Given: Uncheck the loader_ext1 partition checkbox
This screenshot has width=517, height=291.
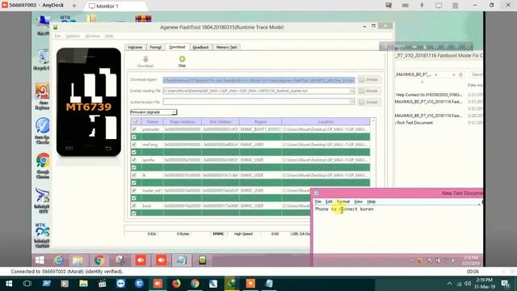Looking at the screenshot, I should click(x=134, y=191).
